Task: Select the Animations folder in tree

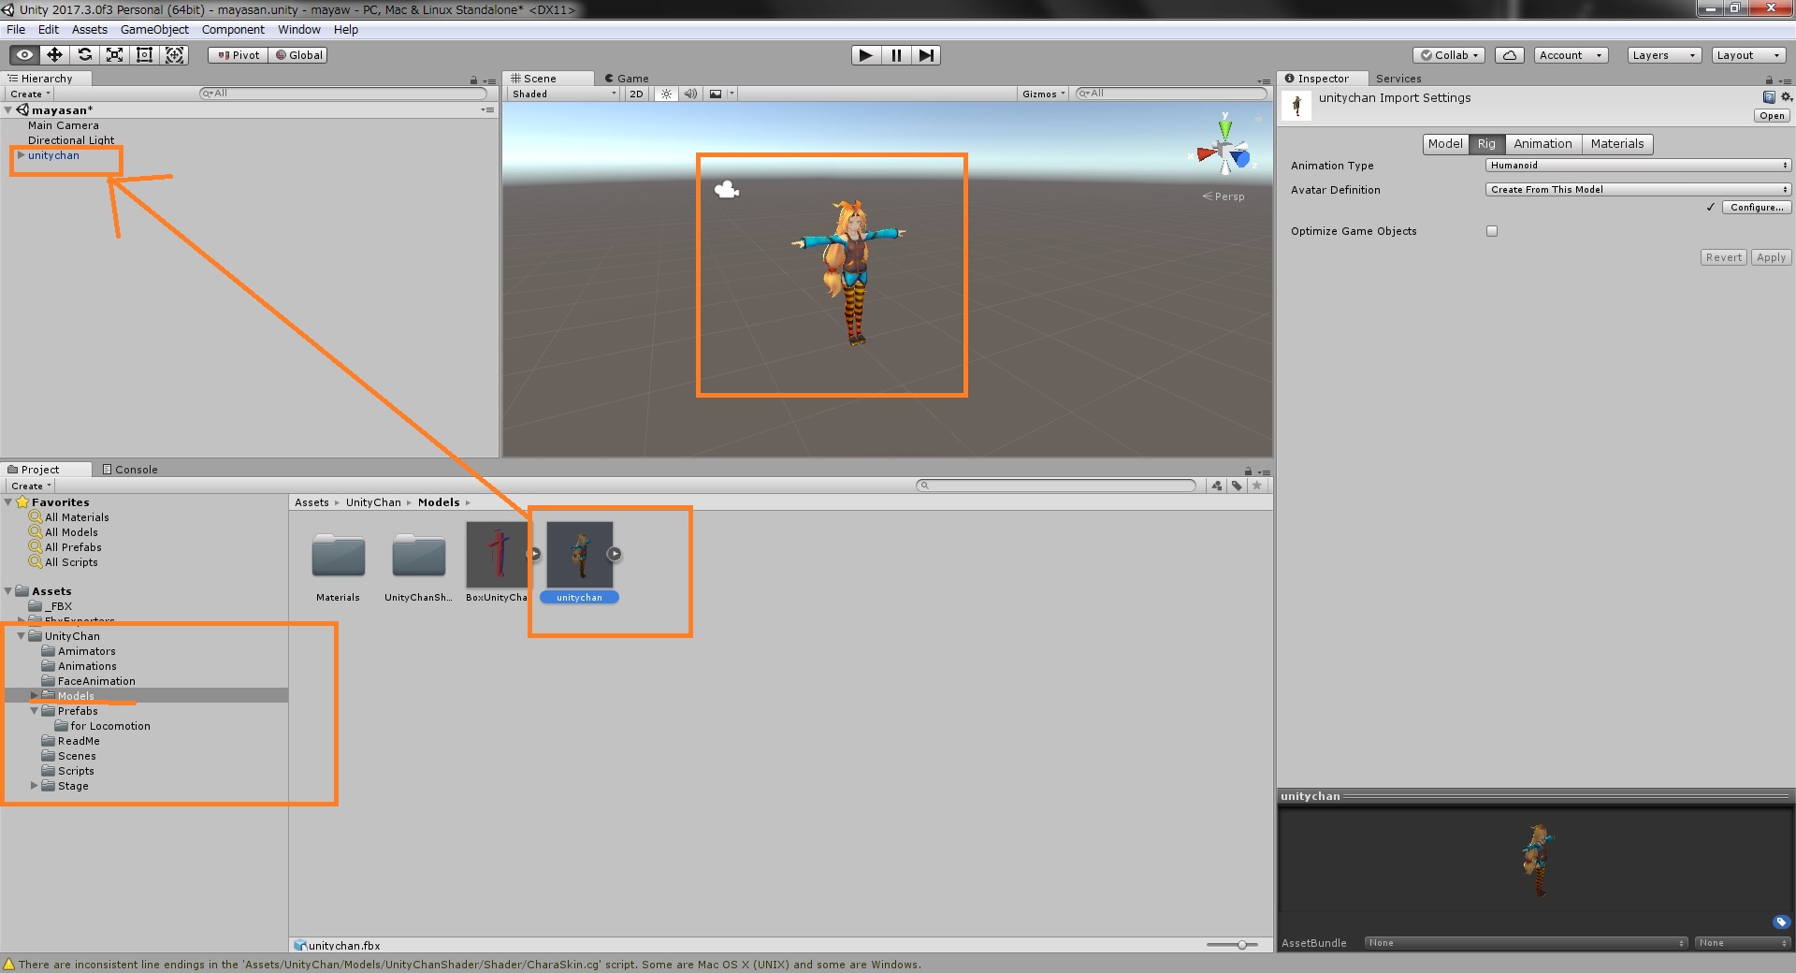Action: pos(87,666)
